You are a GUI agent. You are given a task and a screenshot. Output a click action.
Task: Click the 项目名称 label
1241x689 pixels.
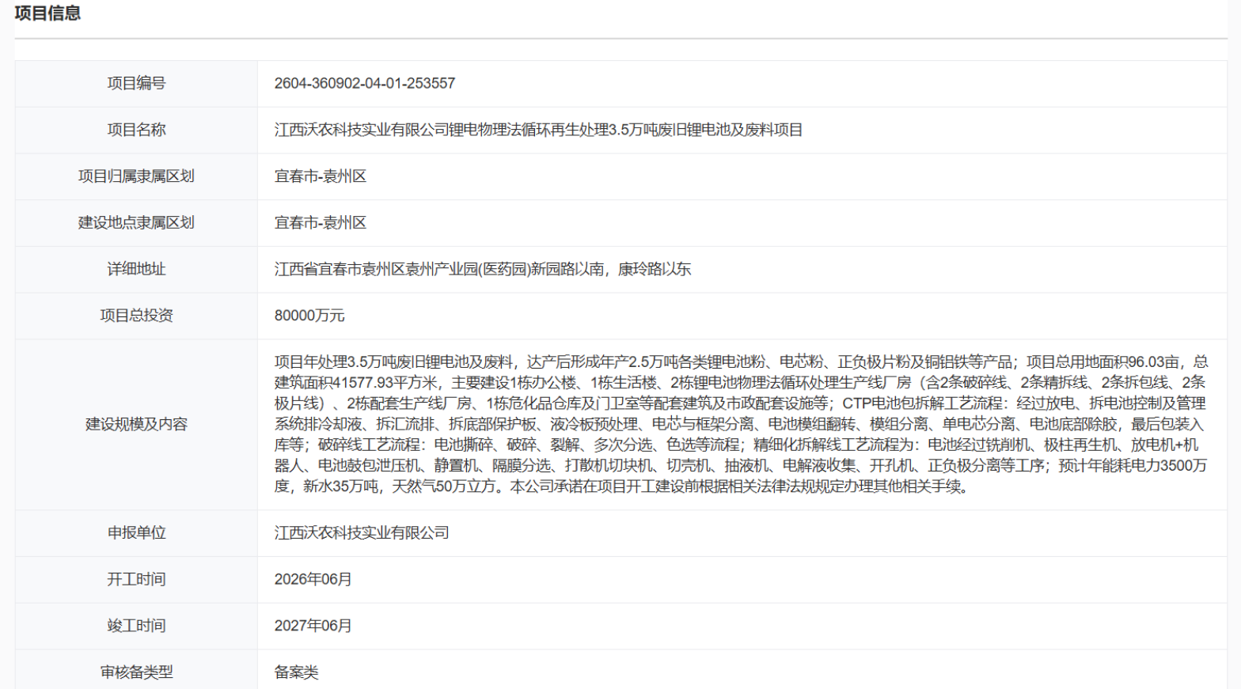(136, 130)
